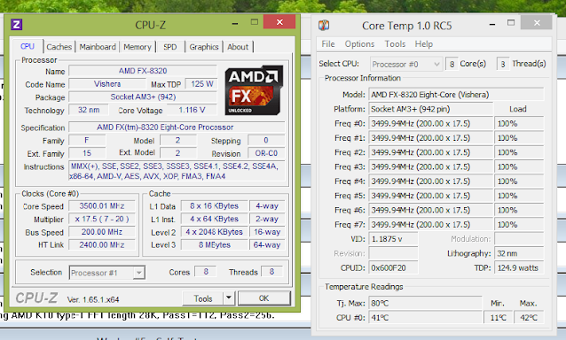Click the Threads count field in CPU-Z
Screen dimensions: 566x340
pyautogui.click(x=271, y=272)
